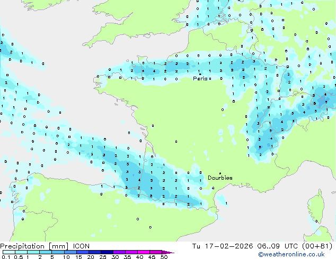This screenshot has width=336, height=259.
Task: Click the '15' legend scale label
Action: tap(78, 257)
